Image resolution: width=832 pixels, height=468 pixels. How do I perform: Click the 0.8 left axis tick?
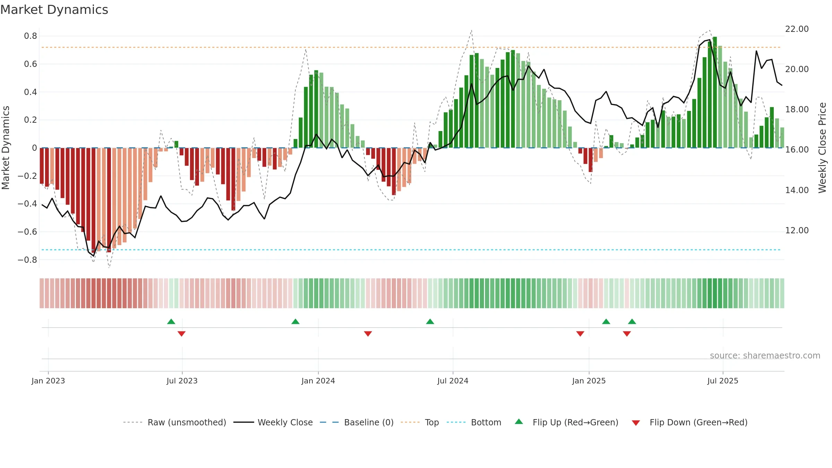[x=31, y=36]
